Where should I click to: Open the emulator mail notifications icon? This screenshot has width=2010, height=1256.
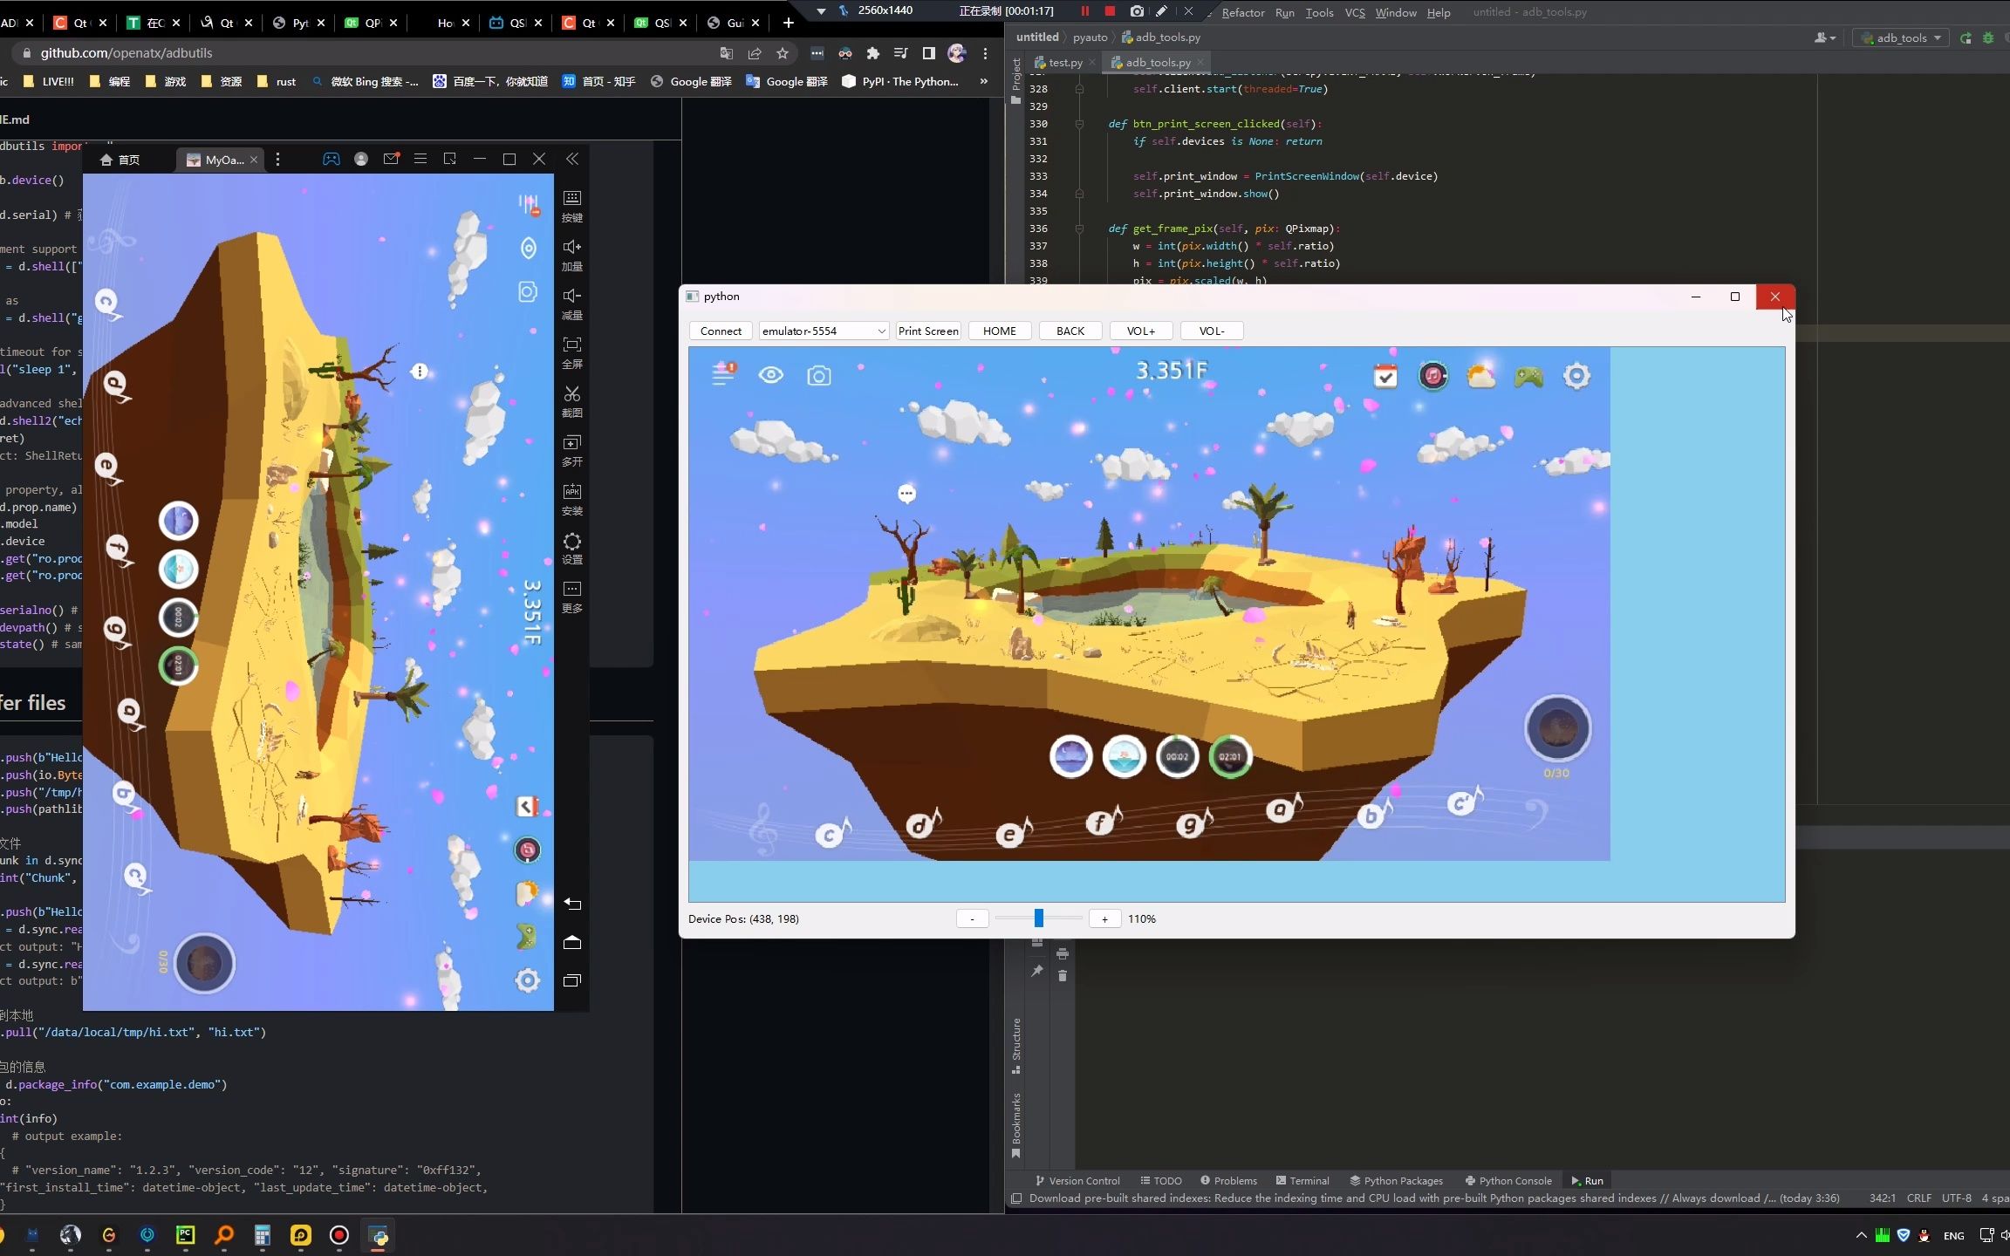pos(391,159)
